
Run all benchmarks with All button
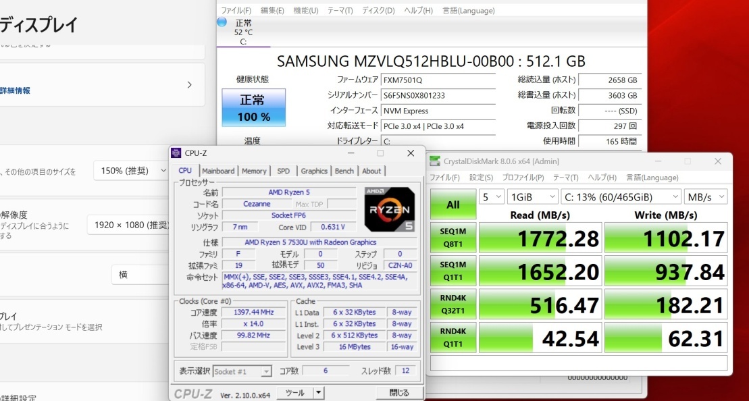(453, 205)
